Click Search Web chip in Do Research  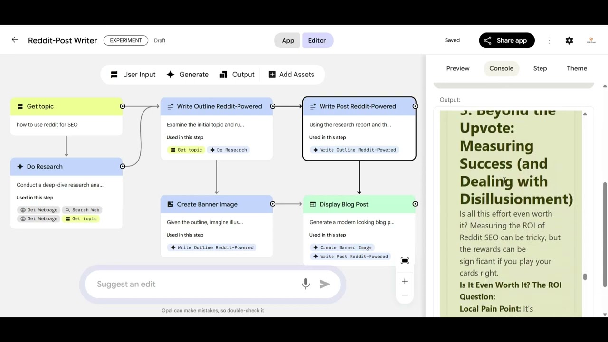[82, 209]
